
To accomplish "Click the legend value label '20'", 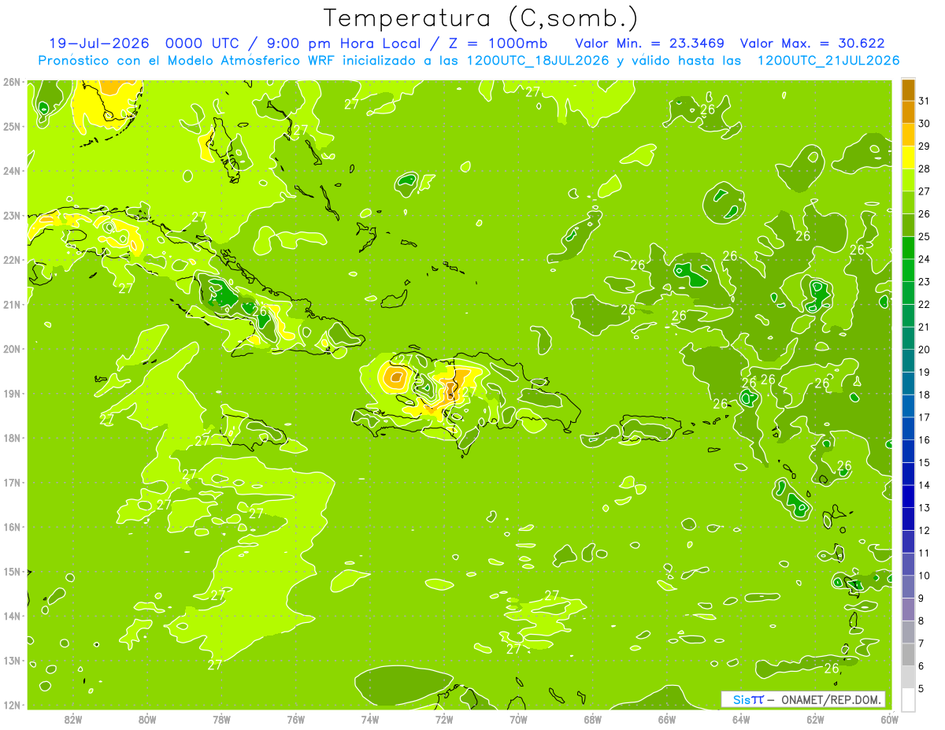I will pos(925,350).
